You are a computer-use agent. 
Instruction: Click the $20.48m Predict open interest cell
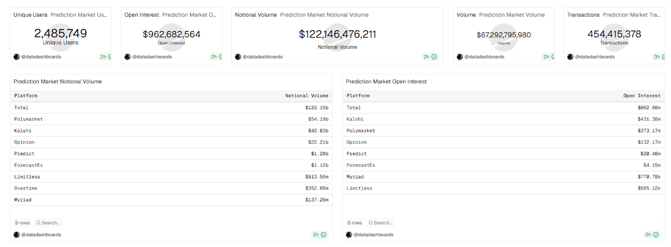click(650, 154)
